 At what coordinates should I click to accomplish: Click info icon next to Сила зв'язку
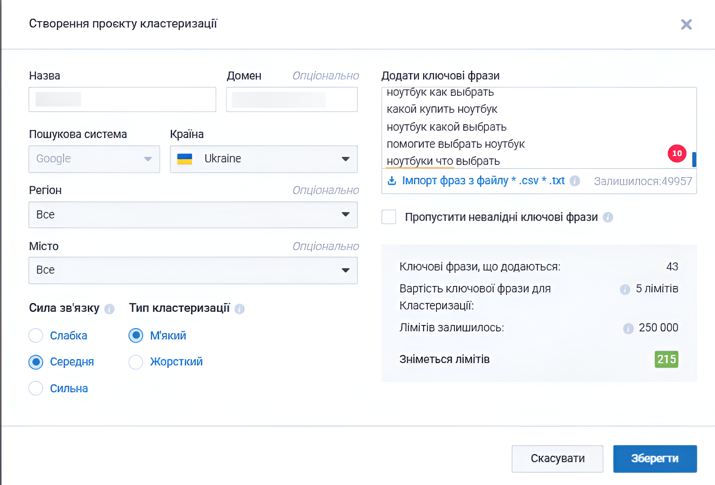[x=109, y=309]
